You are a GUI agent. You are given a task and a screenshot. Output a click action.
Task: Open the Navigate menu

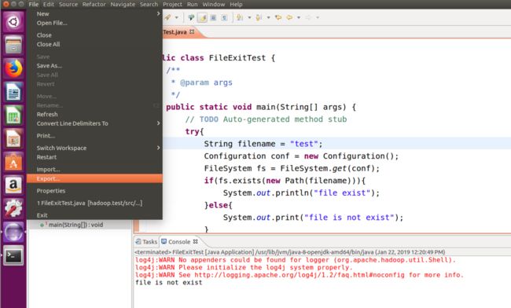123,4
